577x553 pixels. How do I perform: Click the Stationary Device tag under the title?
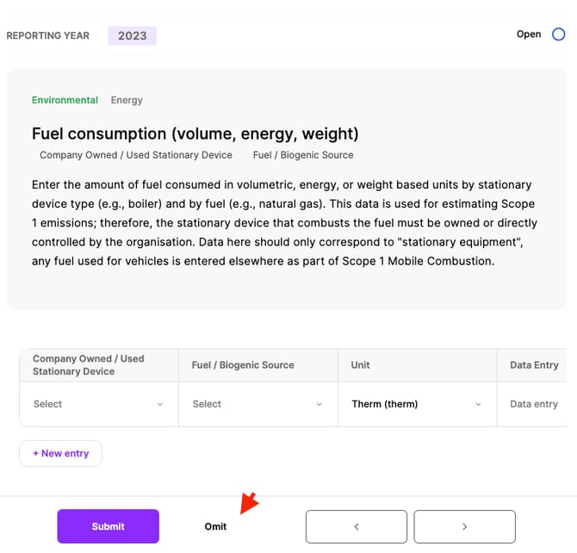[136, 155]
